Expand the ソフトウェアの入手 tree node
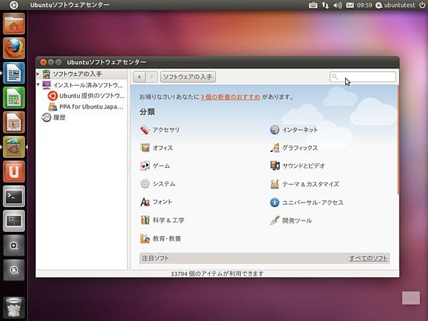428x321 pixels. [x=38, y=74]
